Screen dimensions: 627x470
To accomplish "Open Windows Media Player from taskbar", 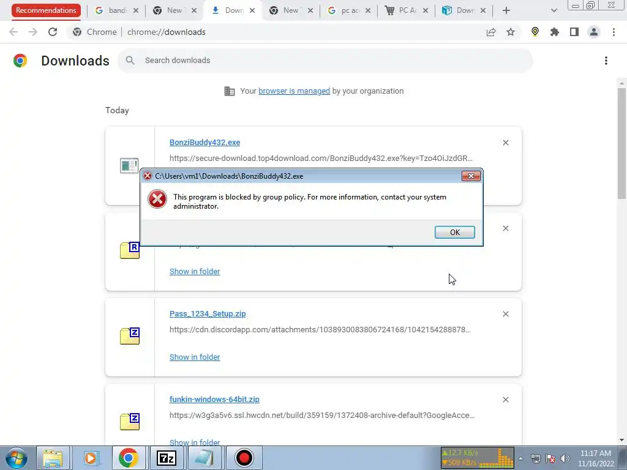I will pyautogui.click(x=91, y=458).
